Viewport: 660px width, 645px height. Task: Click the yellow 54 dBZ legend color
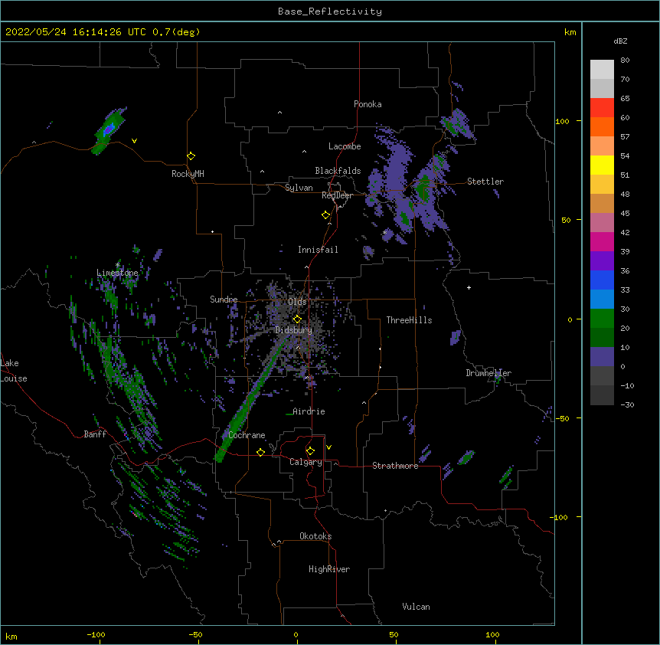point(602,165)
